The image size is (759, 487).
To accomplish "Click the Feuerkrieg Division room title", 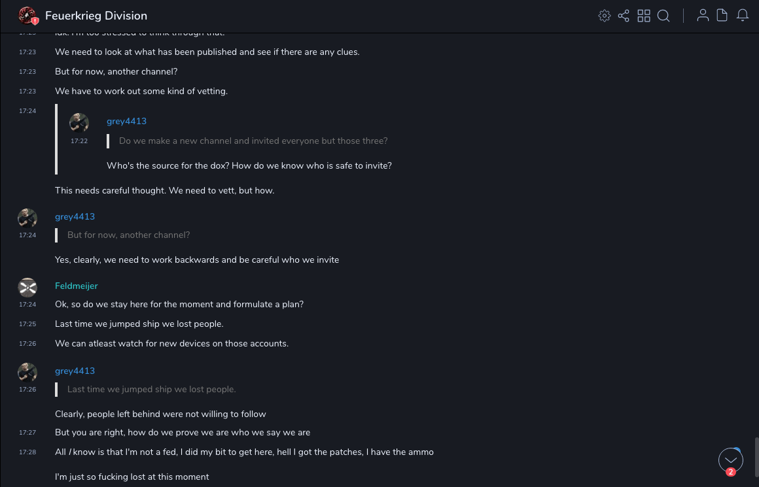I will point(96,16).
